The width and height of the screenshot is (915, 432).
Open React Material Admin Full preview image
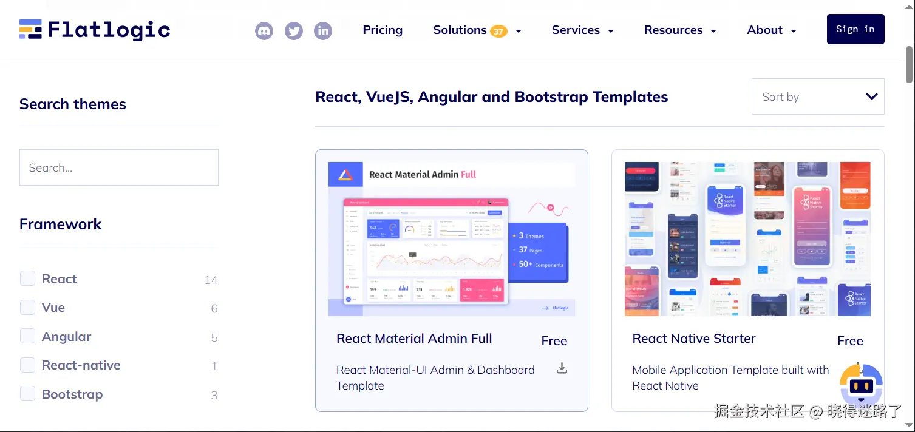[452, 239]
